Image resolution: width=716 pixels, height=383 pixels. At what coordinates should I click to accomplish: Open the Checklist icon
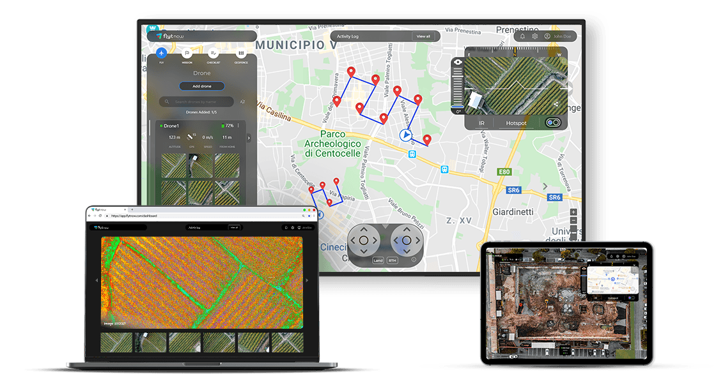(214, 54)
